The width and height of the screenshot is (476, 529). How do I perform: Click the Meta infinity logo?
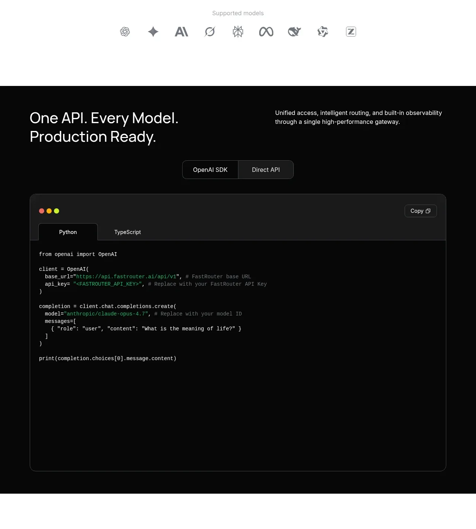266,32
